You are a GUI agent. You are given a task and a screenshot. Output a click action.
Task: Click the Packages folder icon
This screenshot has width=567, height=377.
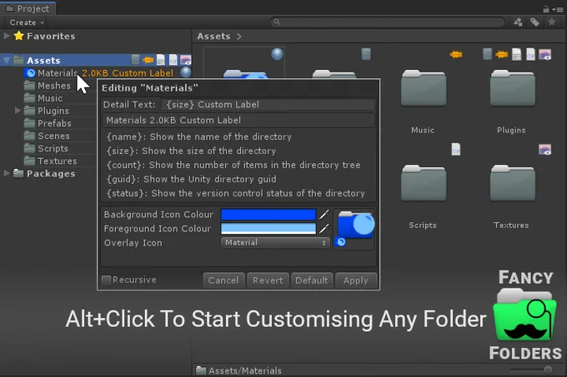(18, 174)
